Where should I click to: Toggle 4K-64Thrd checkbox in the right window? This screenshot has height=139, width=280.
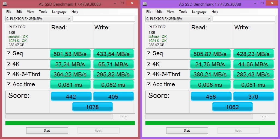click(x=148, y=74)
